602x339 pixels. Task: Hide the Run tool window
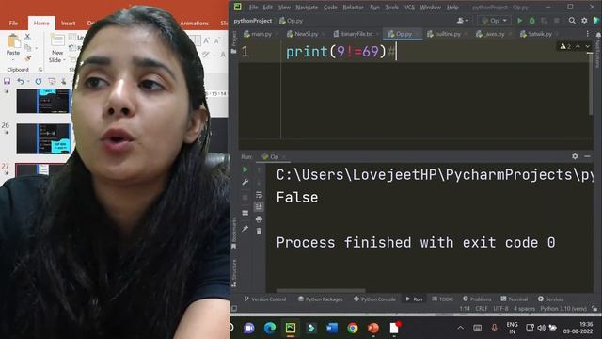(587, 156)
